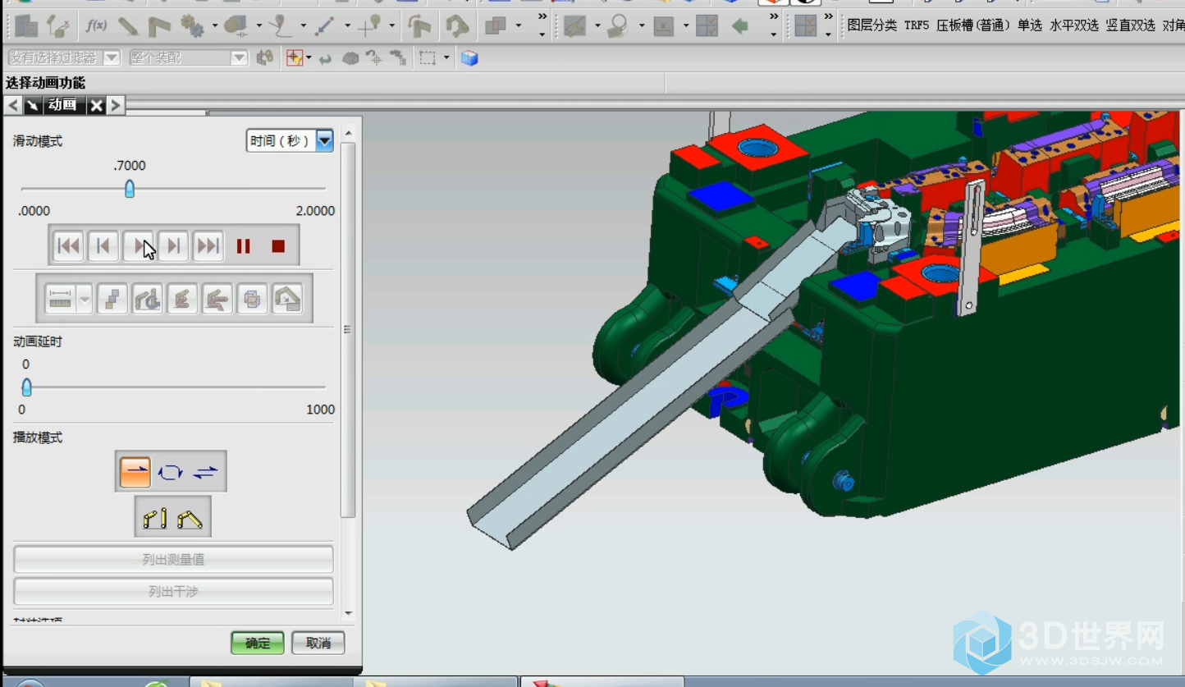The width and height of the screenshot is (1185, 687).
Task: Select retrace back-and-forth playback mode
Action: [205, 472]
